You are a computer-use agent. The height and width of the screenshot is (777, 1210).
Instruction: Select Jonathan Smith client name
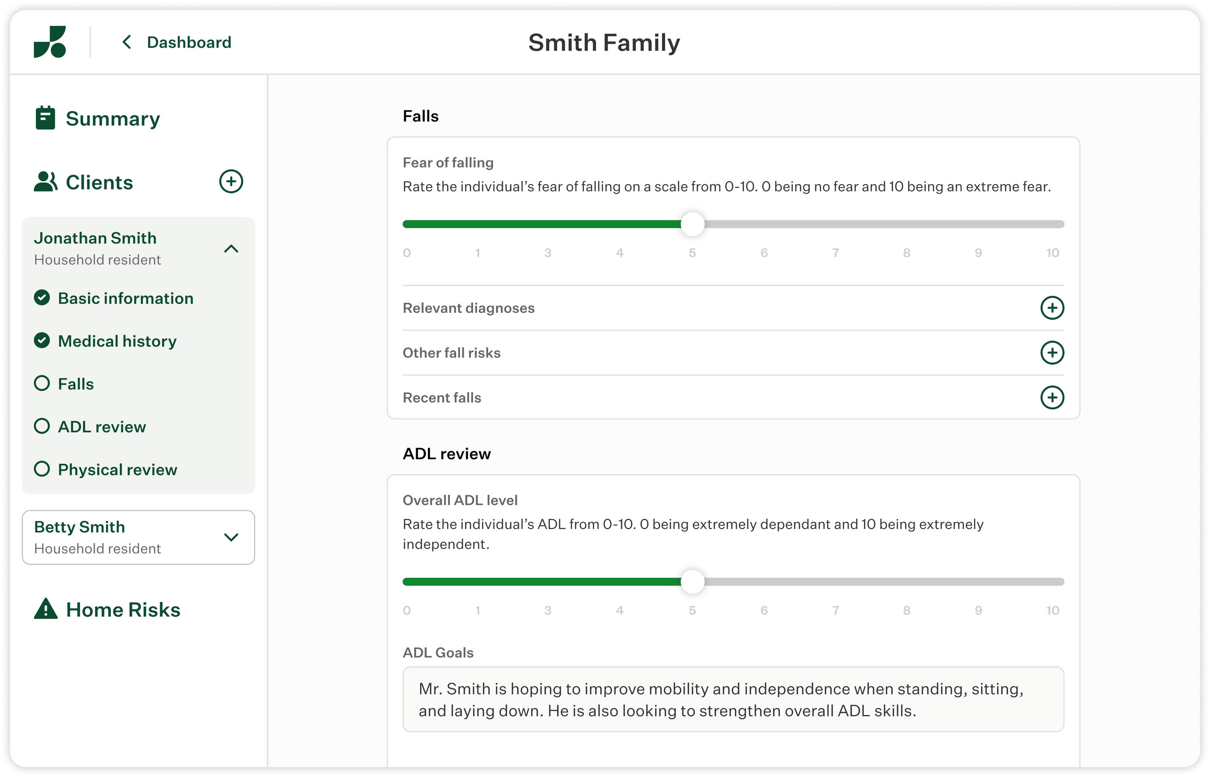[x=95, y=238]
